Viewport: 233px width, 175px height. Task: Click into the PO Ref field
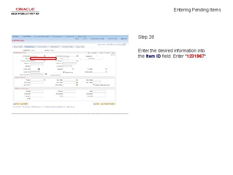[37, 91]
